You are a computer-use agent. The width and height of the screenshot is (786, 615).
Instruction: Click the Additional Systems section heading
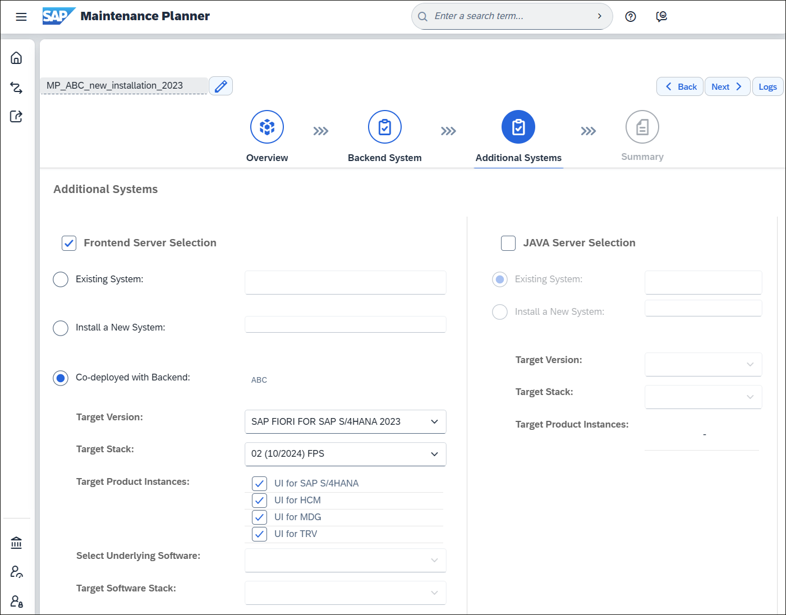tap(105, 189)
